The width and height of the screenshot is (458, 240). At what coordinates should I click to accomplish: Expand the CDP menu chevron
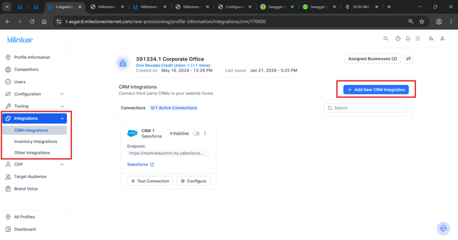point(62,165)
